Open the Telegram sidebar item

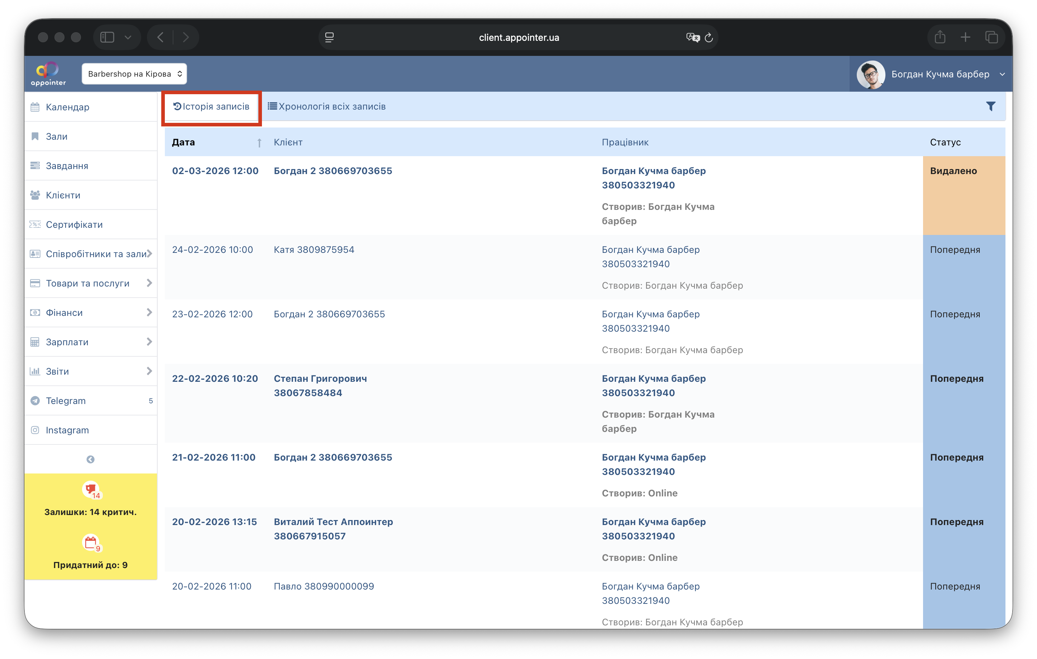[x=66, y=401]
